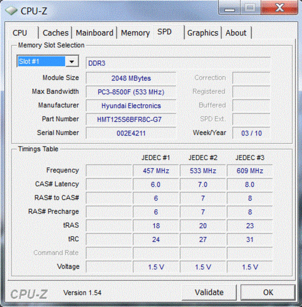
Task: Click the Max Bandwidth label
Action: pos(55,92)
